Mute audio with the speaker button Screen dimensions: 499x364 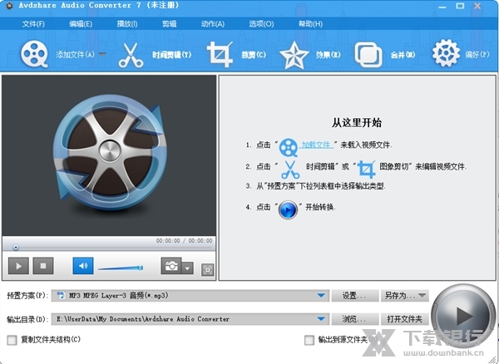coord(83,266)
